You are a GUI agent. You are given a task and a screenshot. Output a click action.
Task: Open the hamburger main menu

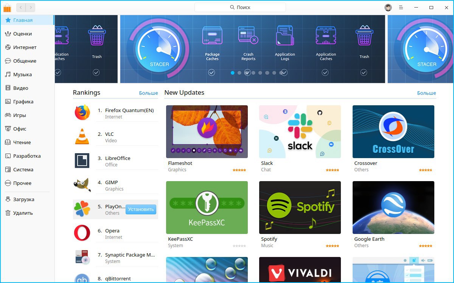[401, 8]
